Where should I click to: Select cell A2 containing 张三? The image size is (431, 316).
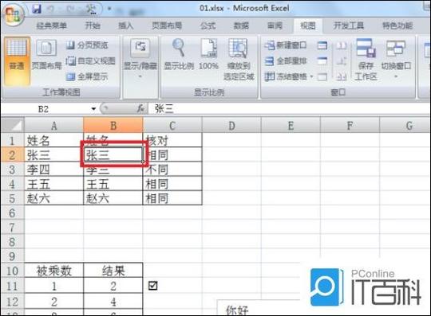[x=54, y=155]
